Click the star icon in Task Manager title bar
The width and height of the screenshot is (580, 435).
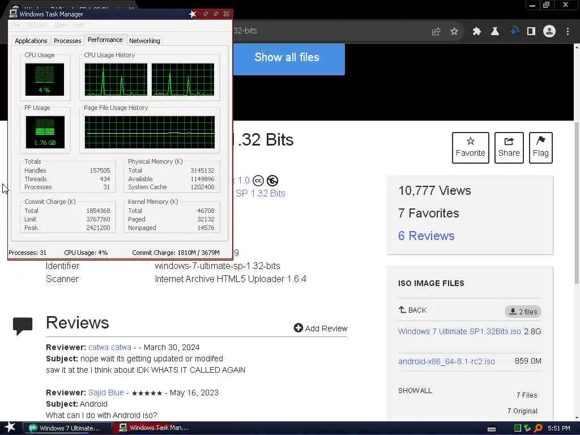[193, 14]
